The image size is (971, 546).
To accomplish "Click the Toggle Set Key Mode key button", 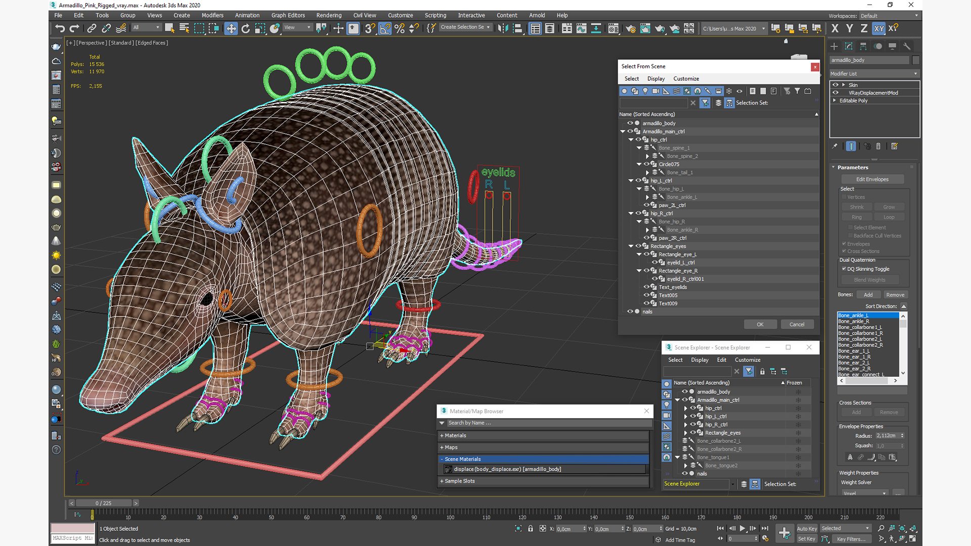I will click(x=806, y=539).
